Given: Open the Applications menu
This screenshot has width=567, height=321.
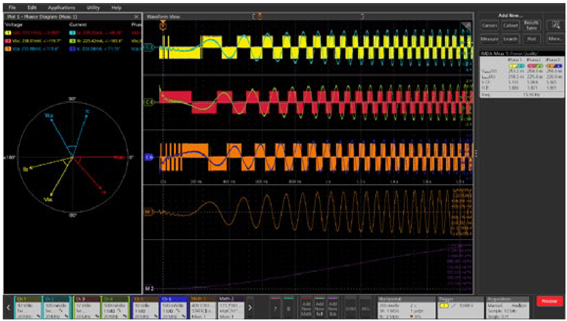Looking at the screenshot, I should point(62,8).
